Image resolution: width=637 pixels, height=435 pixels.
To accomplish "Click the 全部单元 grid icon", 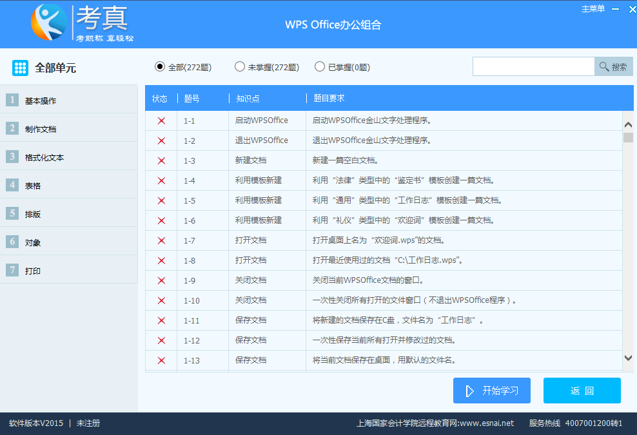I will pos(20,68).
